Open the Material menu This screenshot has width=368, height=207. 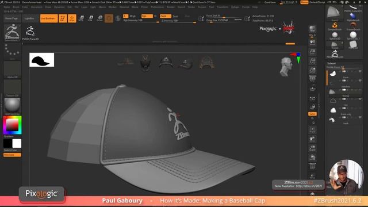point(124,7)
